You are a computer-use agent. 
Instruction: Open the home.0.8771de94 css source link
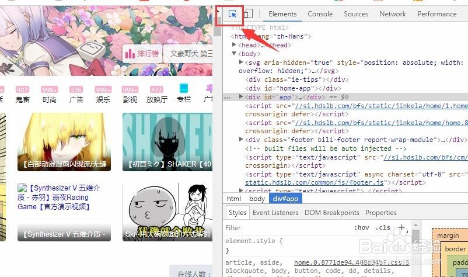click(x=352, y=262)
